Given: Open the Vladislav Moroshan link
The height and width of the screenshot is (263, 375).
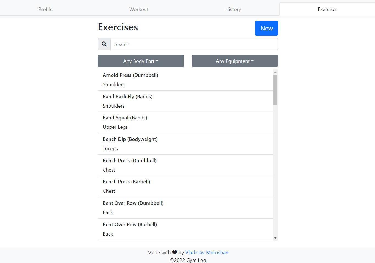Looking at the screenshot, I should coord(207,252).
